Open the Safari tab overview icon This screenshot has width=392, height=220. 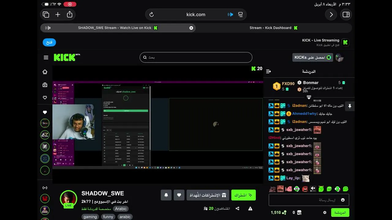[46, 14]
